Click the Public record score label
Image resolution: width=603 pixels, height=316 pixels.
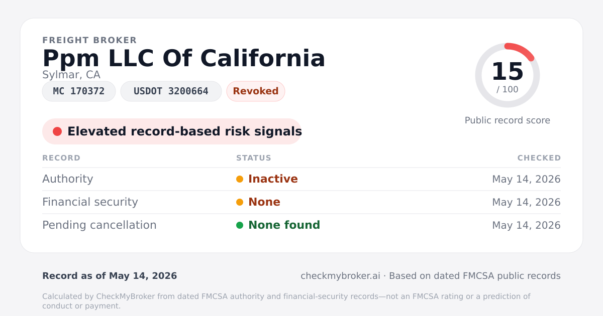(508, 120)
